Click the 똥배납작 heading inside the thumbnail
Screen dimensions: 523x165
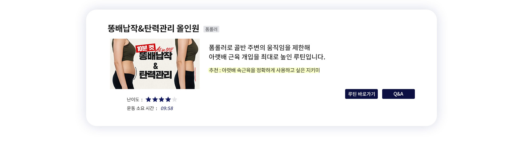click(156, 56)
